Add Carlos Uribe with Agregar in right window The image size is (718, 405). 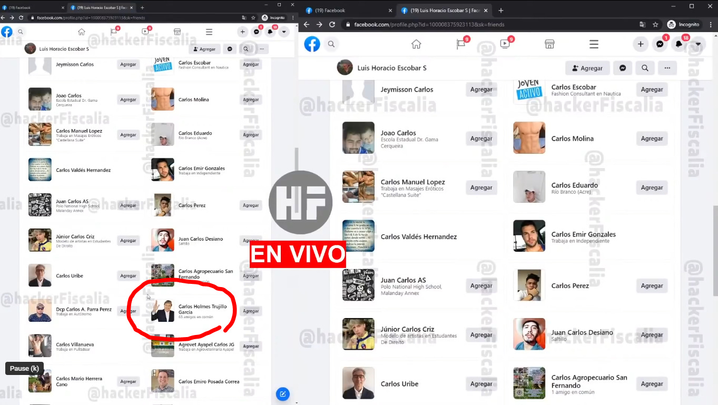point(481,384)
